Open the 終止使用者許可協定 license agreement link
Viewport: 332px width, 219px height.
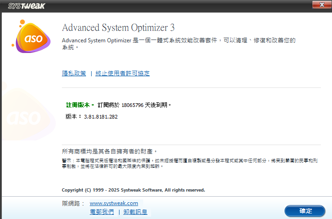coord(122,73)
